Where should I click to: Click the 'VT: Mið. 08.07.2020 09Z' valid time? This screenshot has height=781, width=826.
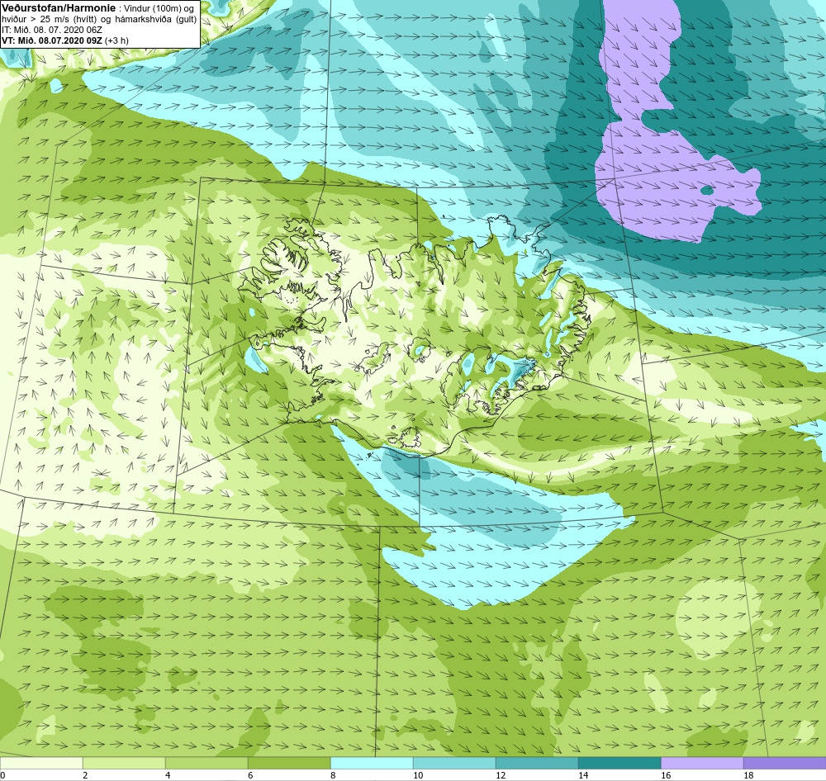click(x=52, y=40)
